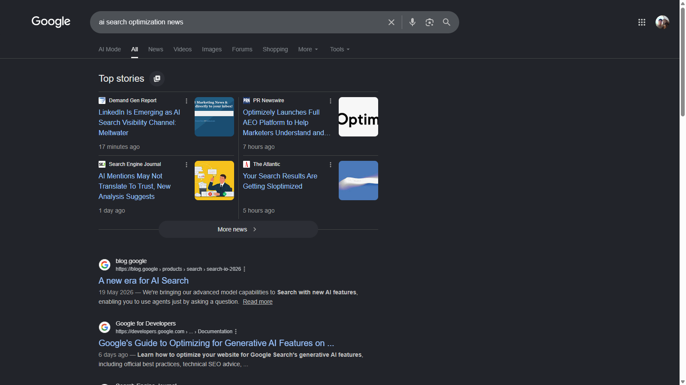The height and width of the screenshot is (385, 686).
Task: Click Demand Gen Report favicon
Action: (102, 101)
